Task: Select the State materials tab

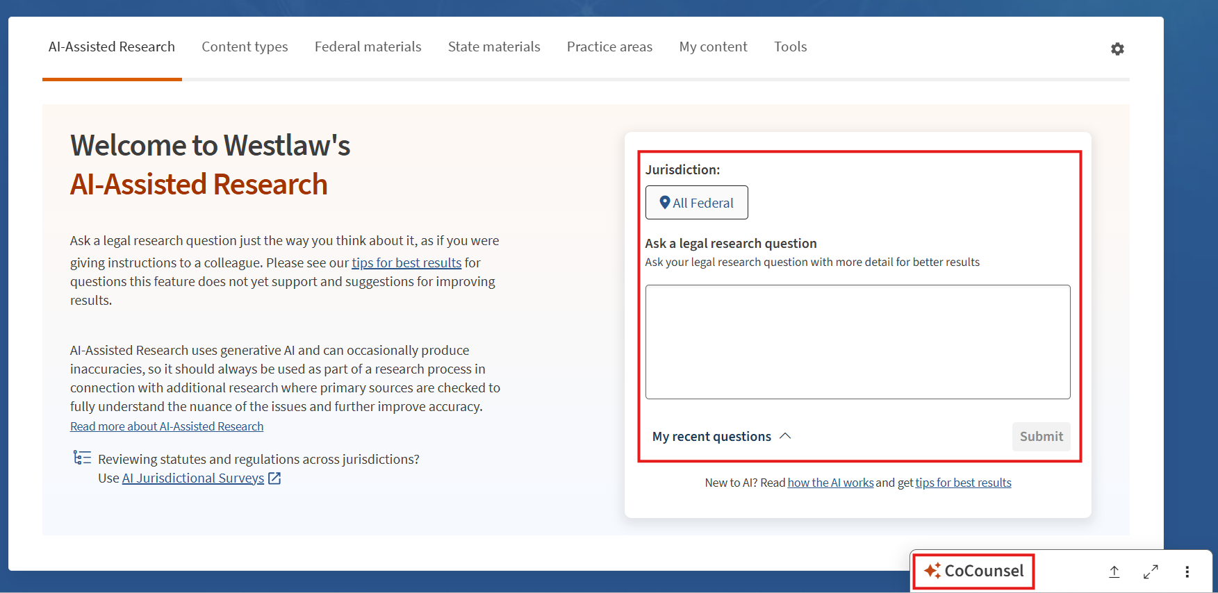Action: (494, 47)
